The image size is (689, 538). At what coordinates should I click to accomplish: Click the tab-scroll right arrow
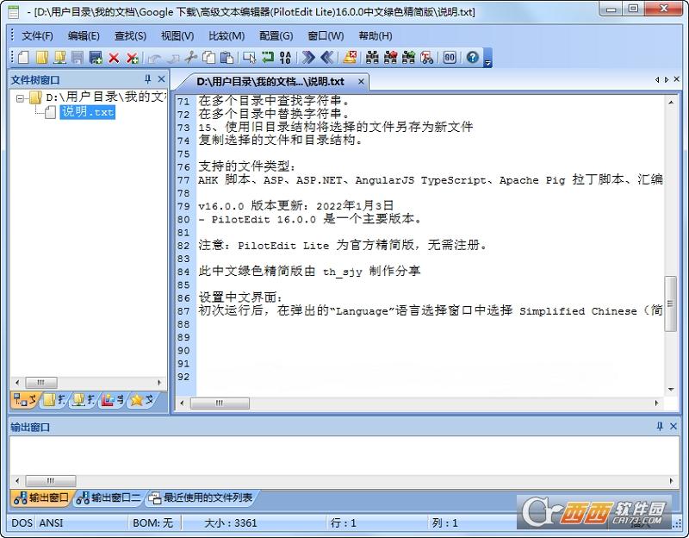pos(667,79)
